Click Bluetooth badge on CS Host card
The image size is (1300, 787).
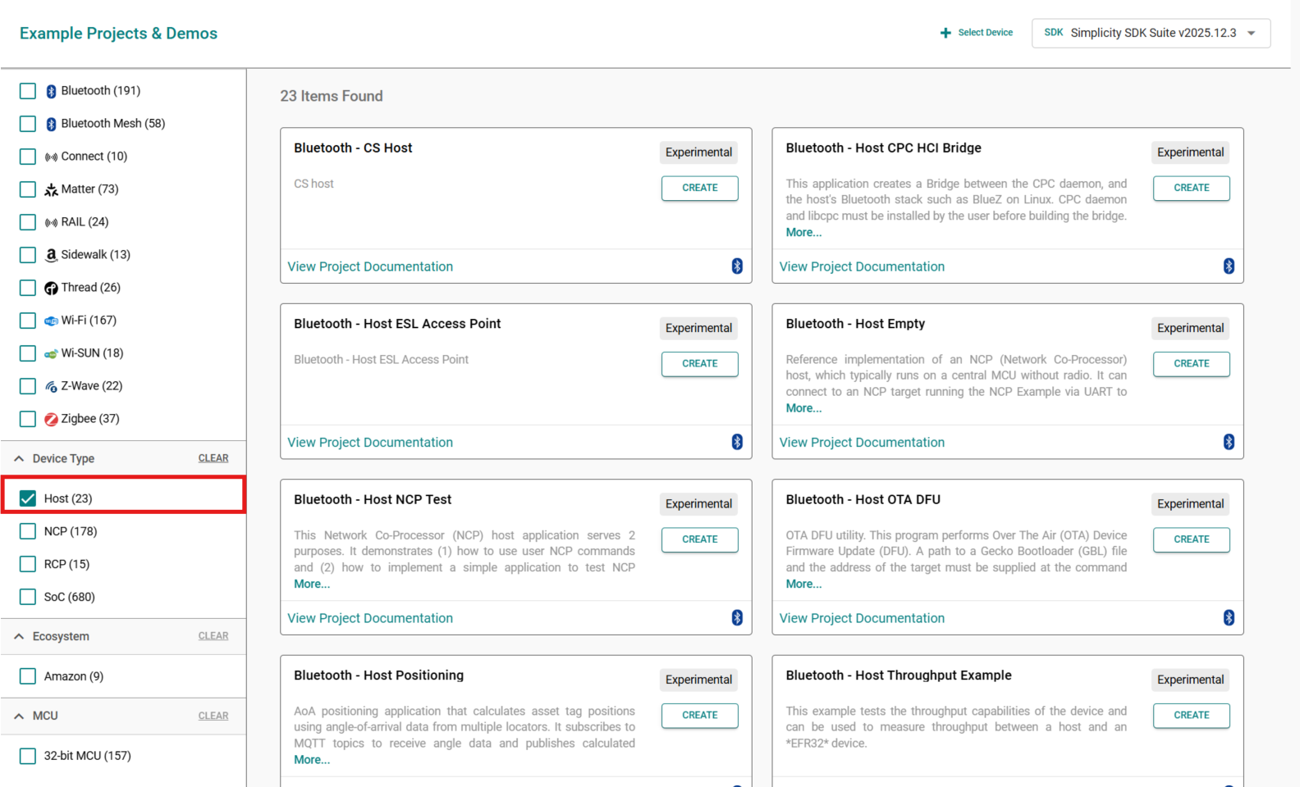(737, 266)
